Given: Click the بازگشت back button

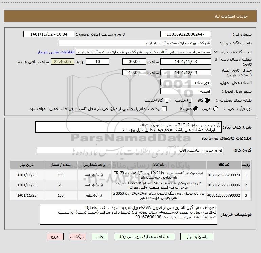Looking at the screenshot, I should click(78, 237).
